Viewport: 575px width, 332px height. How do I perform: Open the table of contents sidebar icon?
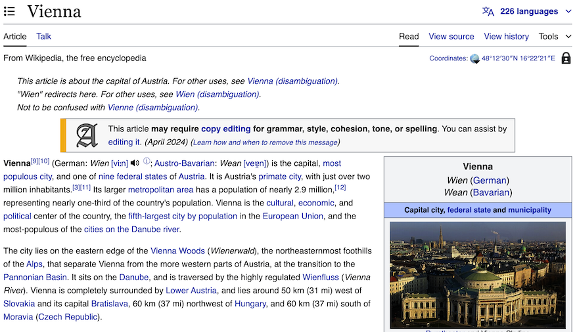point(9,11)
